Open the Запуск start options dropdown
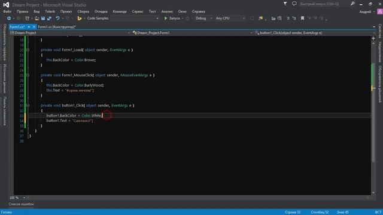Viewport: 383px width, 215px height. pyautogui.click(x=183, y=19)
